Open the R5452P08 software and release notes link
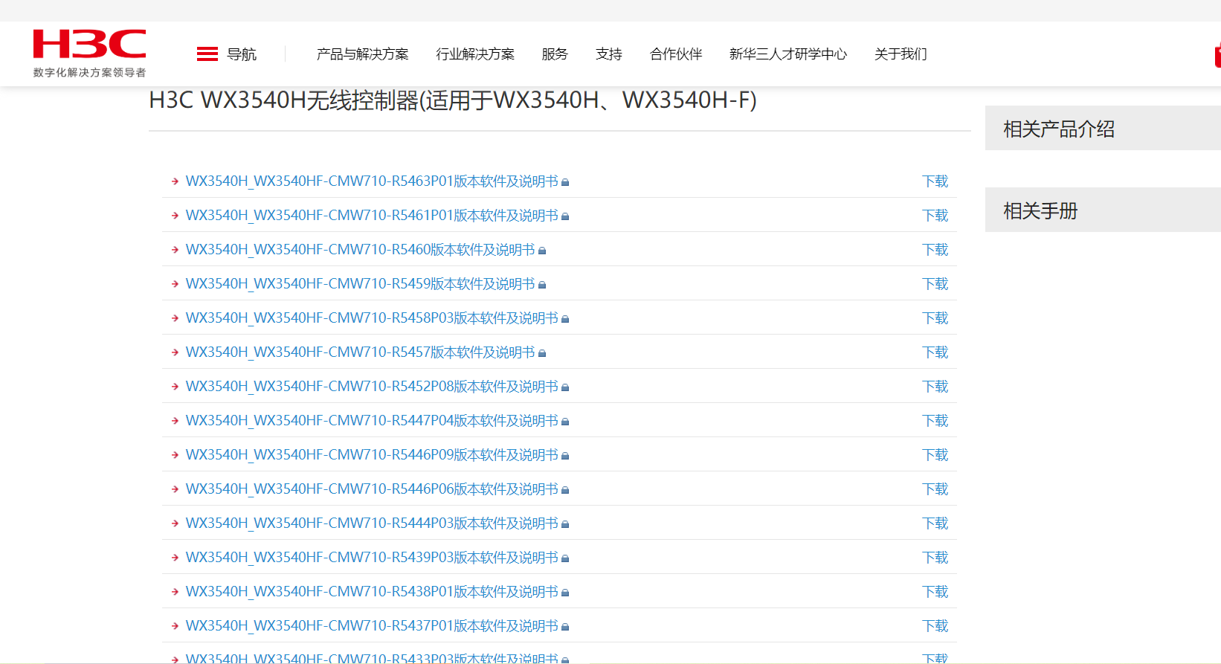1221x664 pixels. [372, 387]
